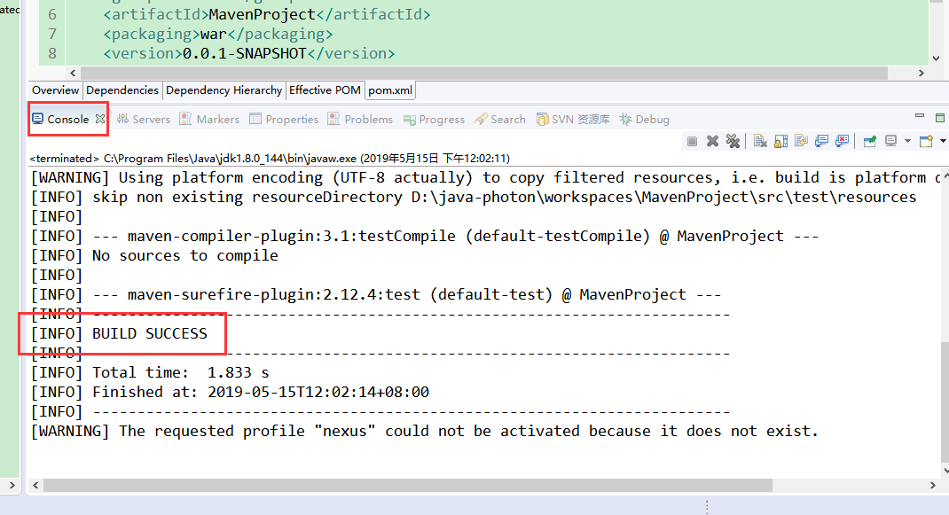Image resolution: width=949 pixels, height=515 pixels.
Task: Click the nexus profile warning line
Action: click(x=424, y=431)
